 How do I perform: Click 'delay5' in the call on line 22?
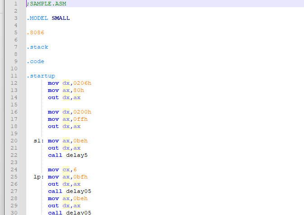pos(77,156)
